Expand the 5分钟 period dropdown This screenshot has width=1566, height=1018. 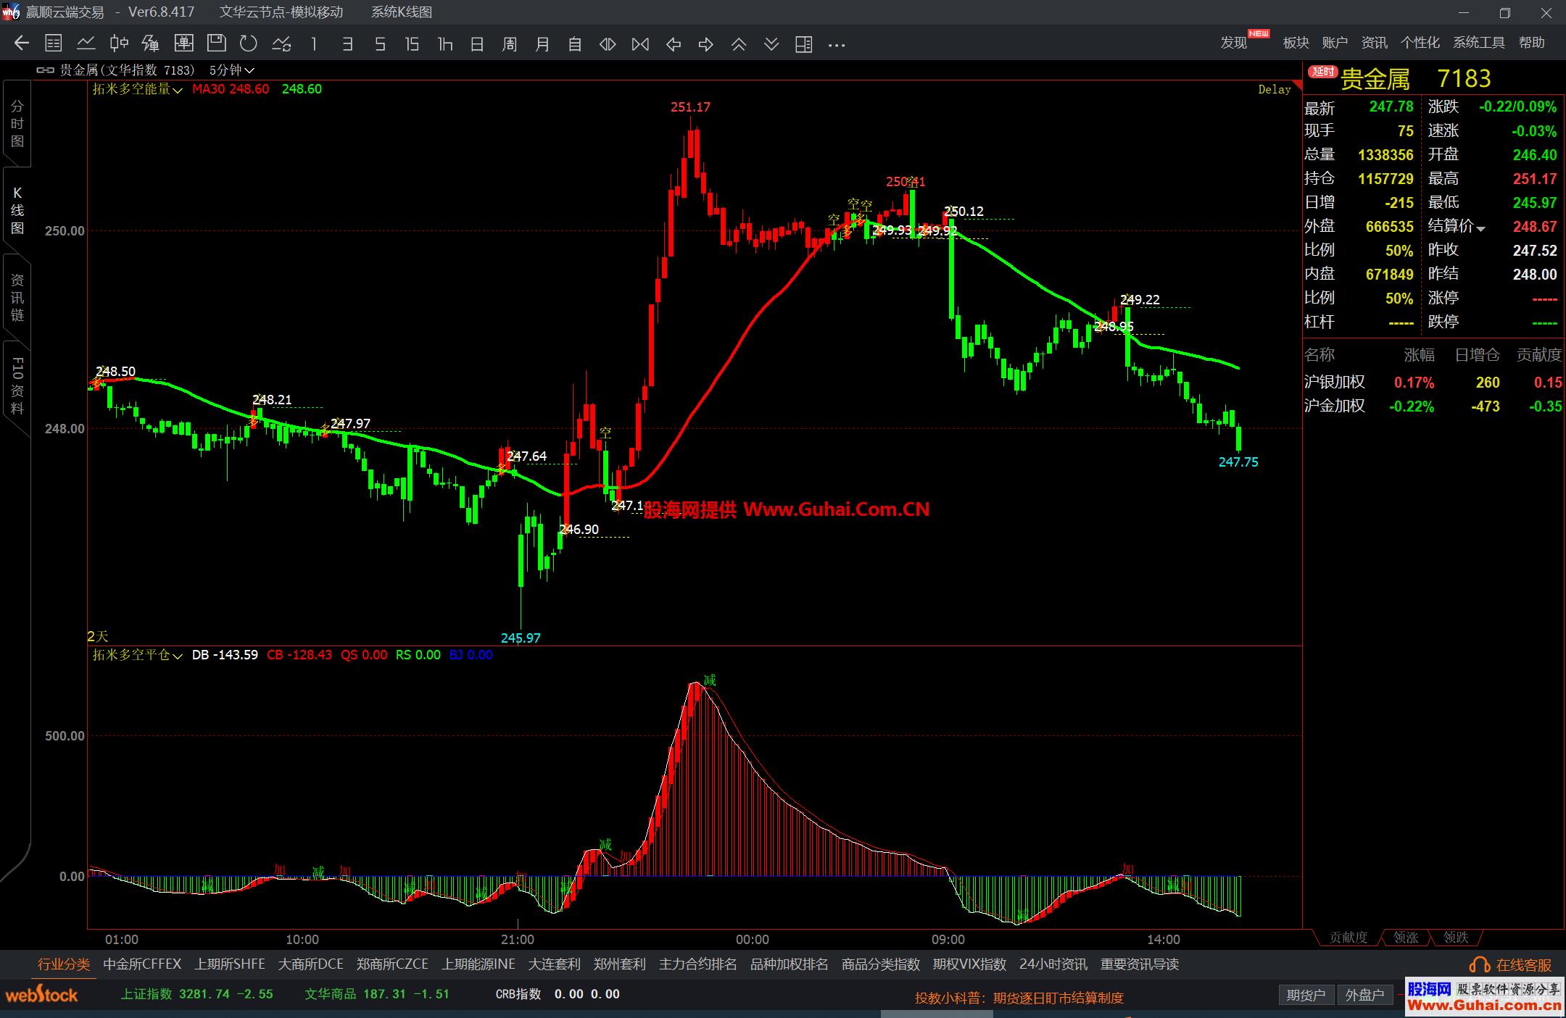click(232, 70)
